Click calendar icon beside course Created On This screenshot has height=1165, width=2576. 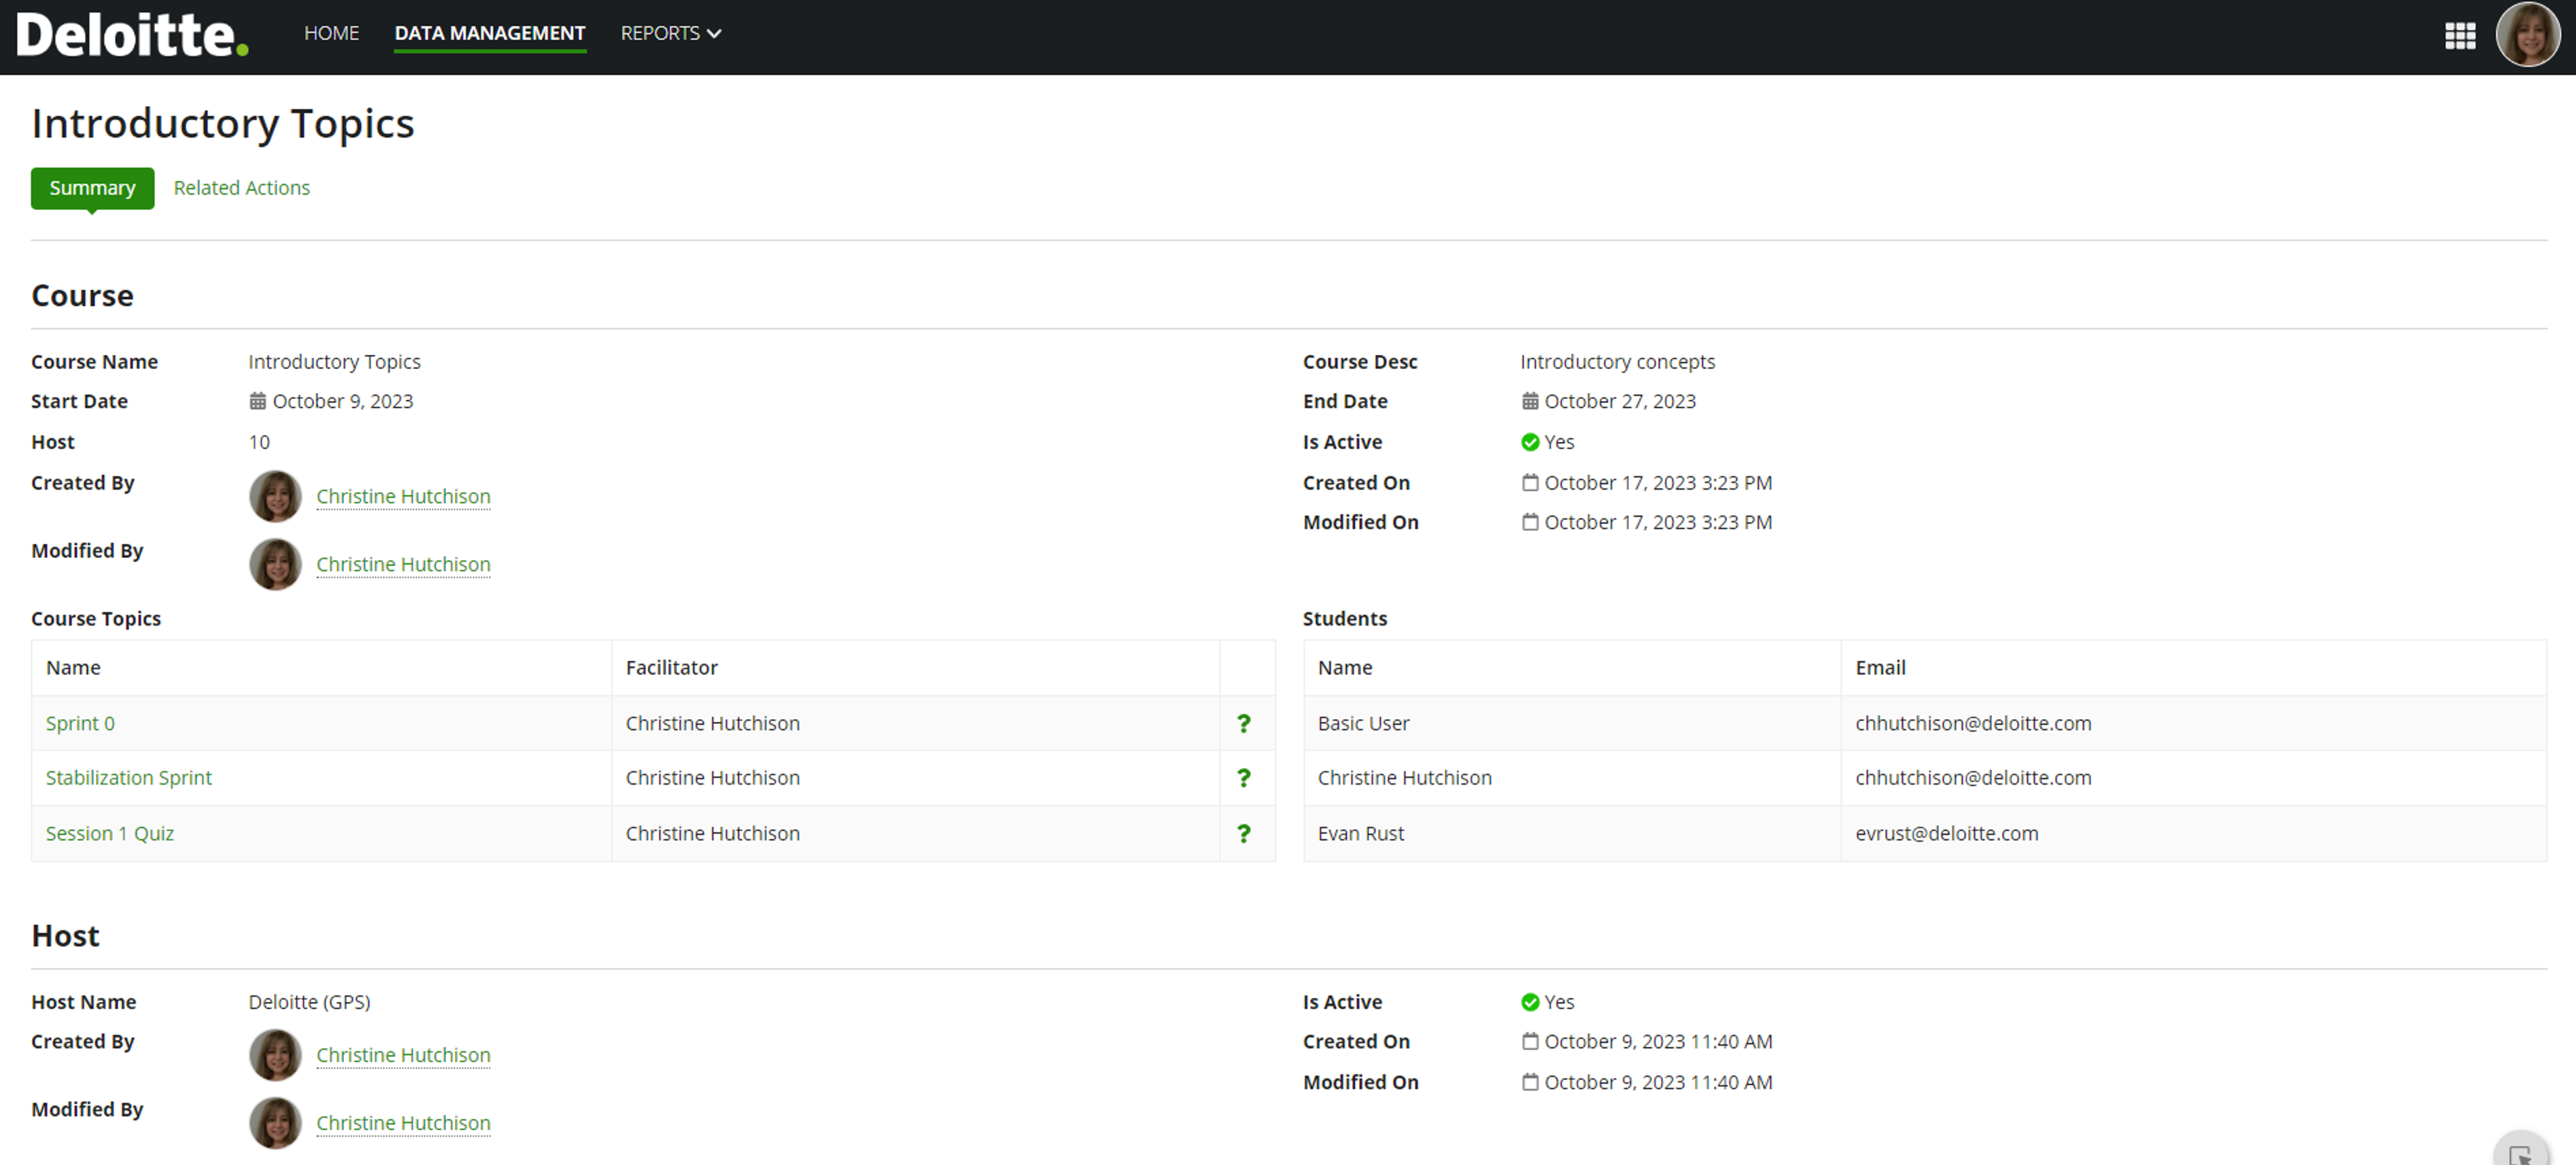click(1529, 482)
